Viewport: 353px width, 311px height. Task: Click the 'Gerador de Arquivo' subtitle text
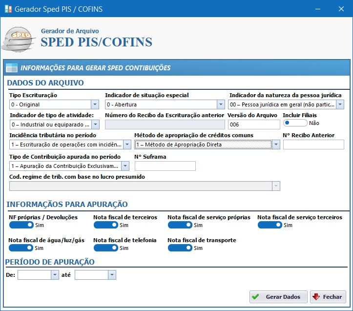point(70,31)
